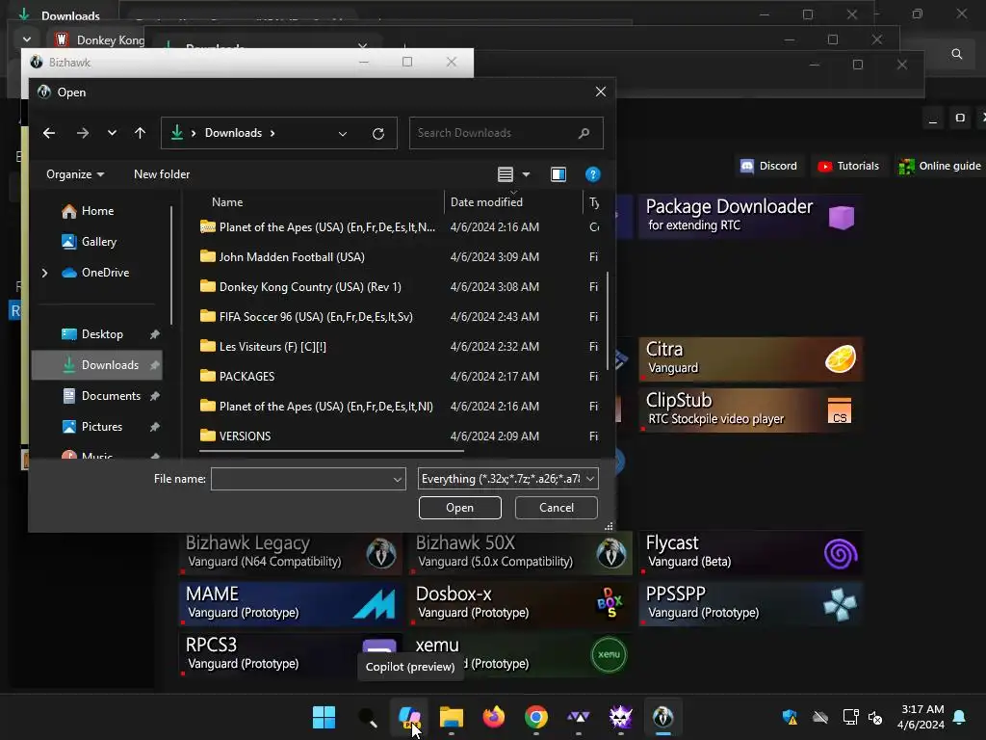Open notification bell in system tray

960,717
